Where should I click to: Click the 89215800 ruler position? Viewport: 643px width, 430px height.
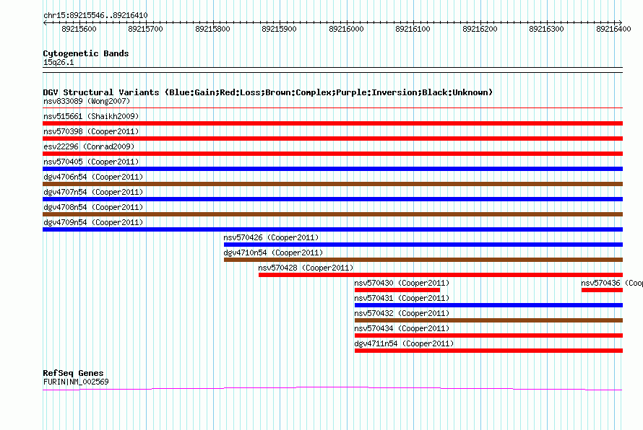212,29
